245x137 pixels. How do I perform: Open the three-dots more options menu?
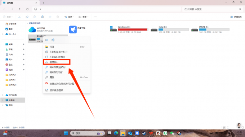95,17
